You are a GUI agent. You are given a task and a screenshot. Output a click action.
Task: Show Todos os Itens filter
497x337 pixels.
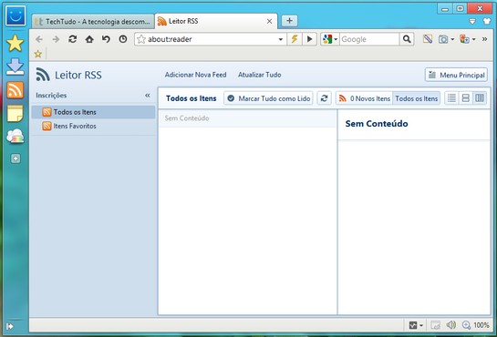point(416,98)
